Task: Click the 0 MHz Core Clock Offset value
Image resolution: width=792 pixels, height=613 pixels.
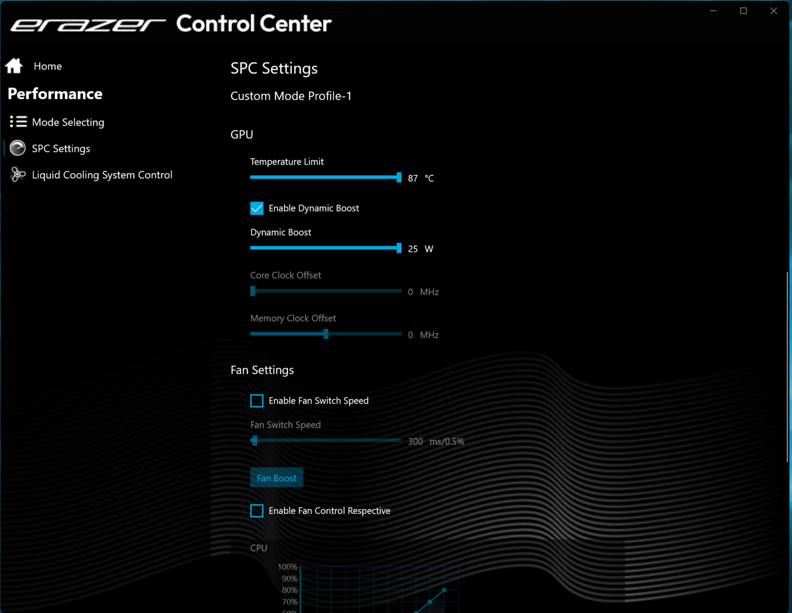Action: pos(423,292)
